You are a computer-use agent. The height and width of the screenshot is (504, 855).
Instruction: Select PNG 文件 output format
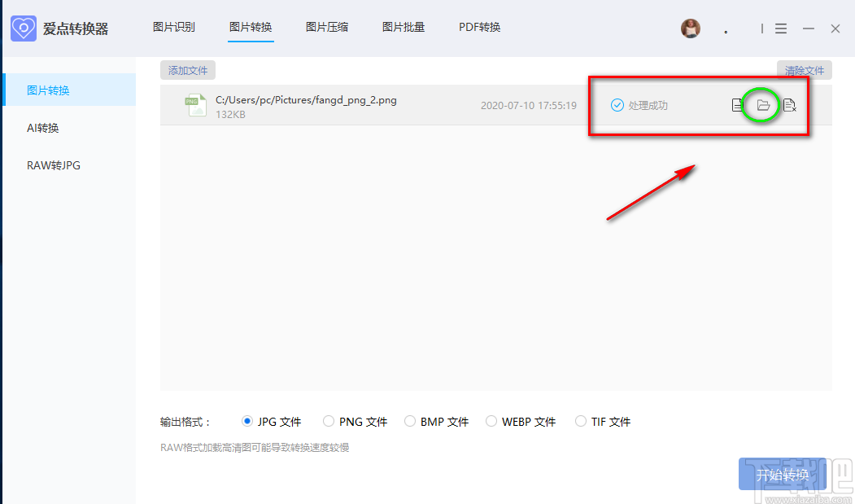pyautogui.click(x=329, y=421)
